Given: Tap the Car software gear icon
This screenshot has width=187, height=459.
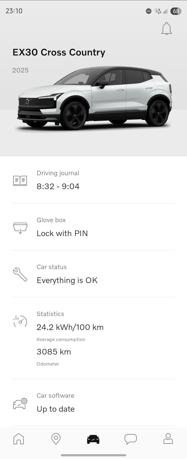Looking at the screenshot, I should 20,403.
